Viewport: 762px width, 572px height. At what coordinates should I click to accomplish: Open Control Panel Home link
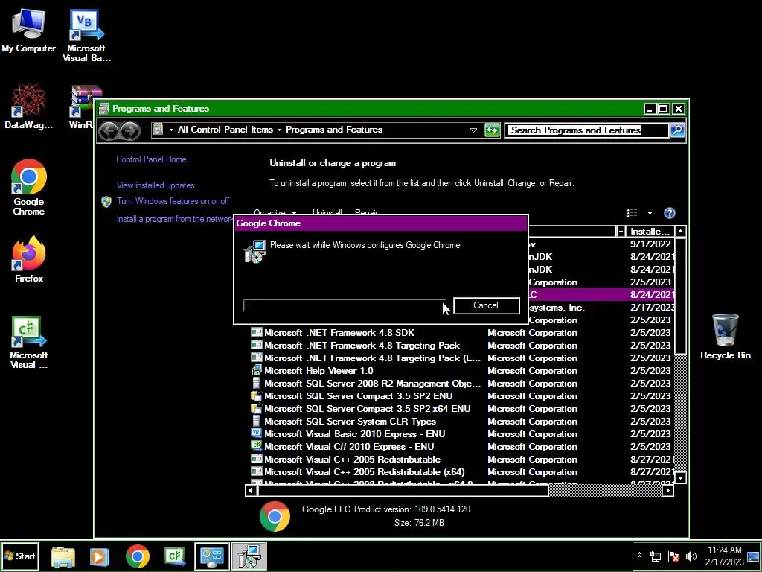151,159
